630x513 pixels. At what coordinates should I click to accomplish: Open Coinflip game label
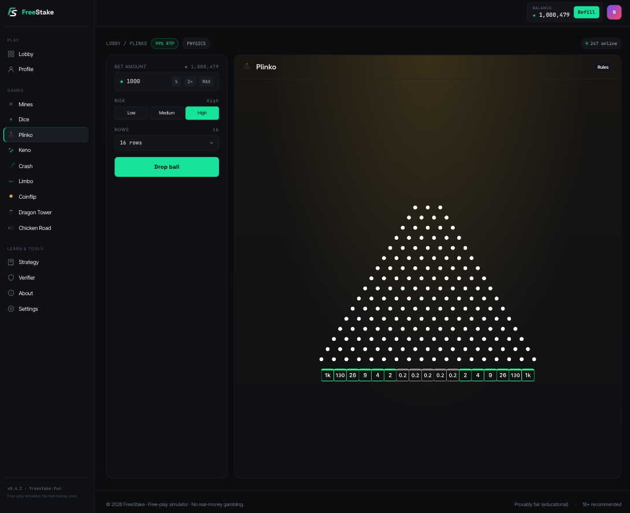pos(27,197)
